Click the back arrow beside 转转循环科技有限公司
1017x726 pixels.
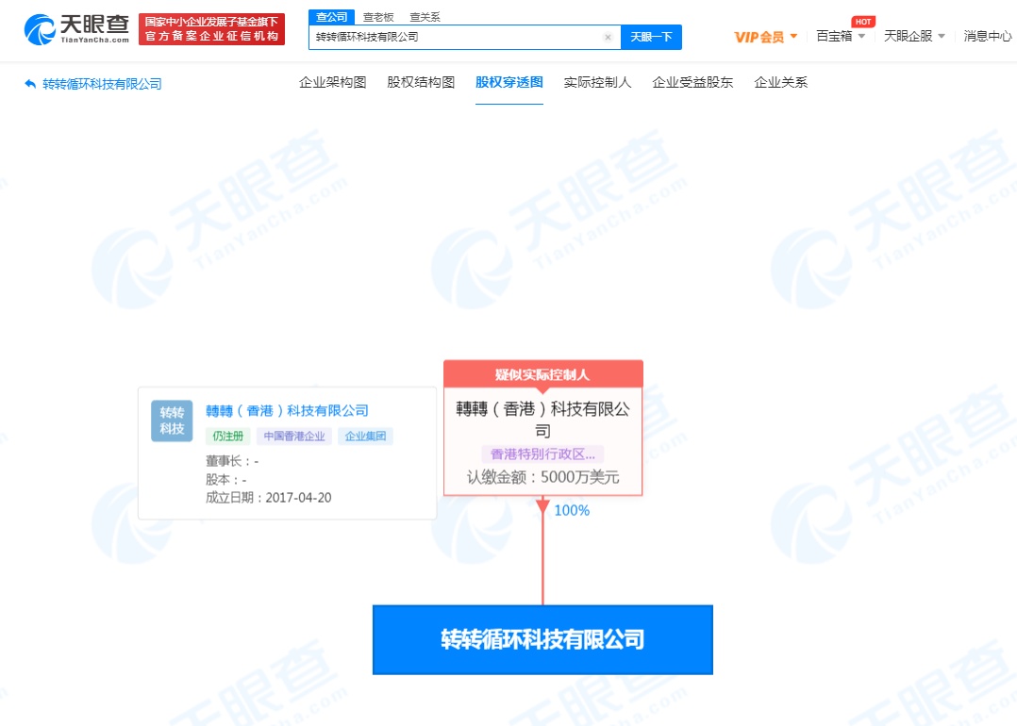tap(30, 84)
